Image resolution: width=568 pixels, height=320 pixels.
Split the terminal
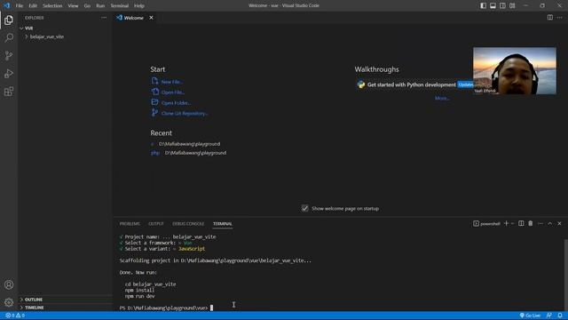coord(521,223)
